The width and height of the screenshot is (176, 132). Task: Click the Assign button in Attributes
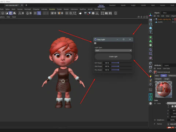166,79
